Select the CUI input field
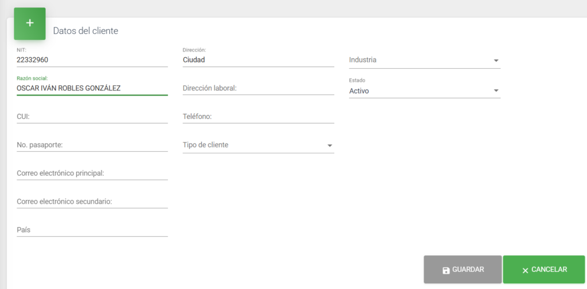The height and width of the screenshot is (289, 587). [x=92, y=117]
